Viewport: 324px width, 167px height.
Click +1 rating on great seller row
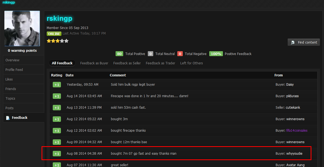[x=57, y=165]
